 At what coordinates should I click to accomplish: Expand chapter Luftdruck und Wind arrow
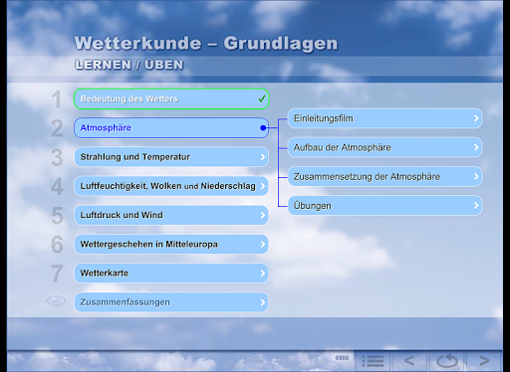pos(263,215)
